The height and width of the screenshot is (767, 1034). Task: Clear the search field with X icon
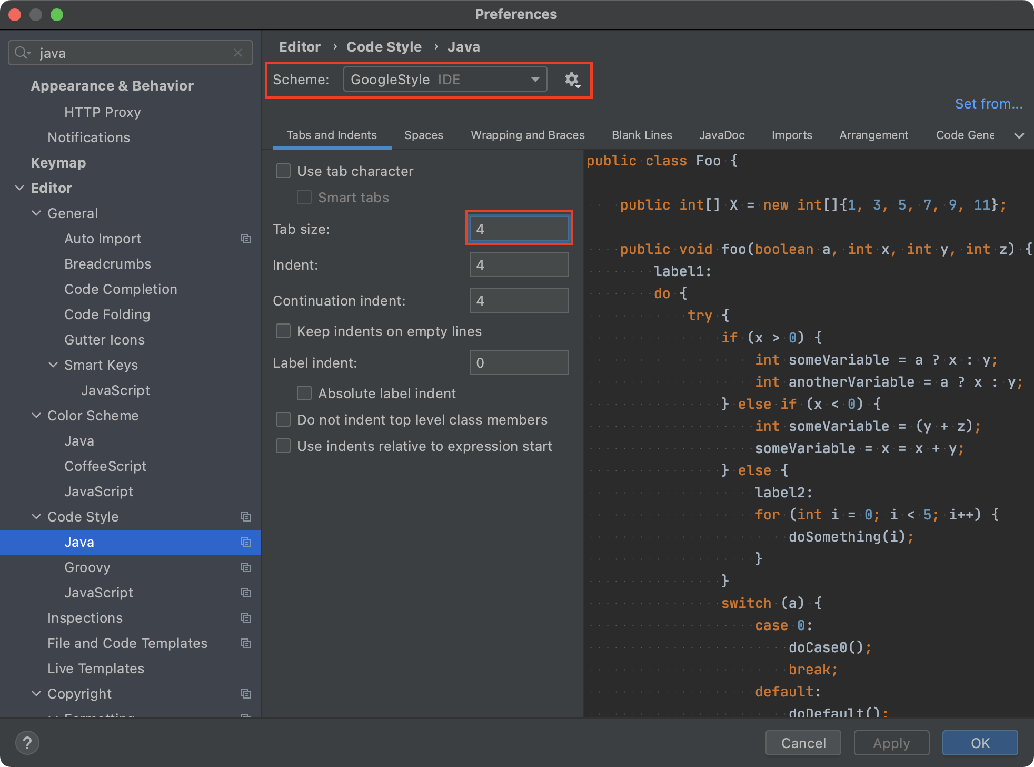(238, 53)
